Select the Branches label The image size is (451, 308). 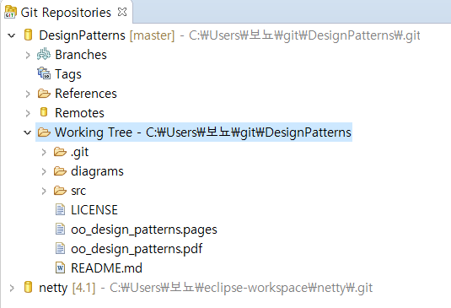click(81, 55)
